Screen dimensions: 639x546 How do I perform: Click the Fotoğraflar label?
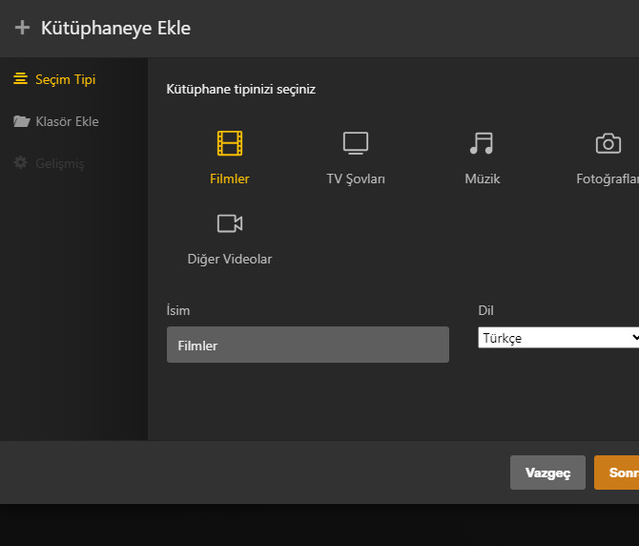click(608, 179)
